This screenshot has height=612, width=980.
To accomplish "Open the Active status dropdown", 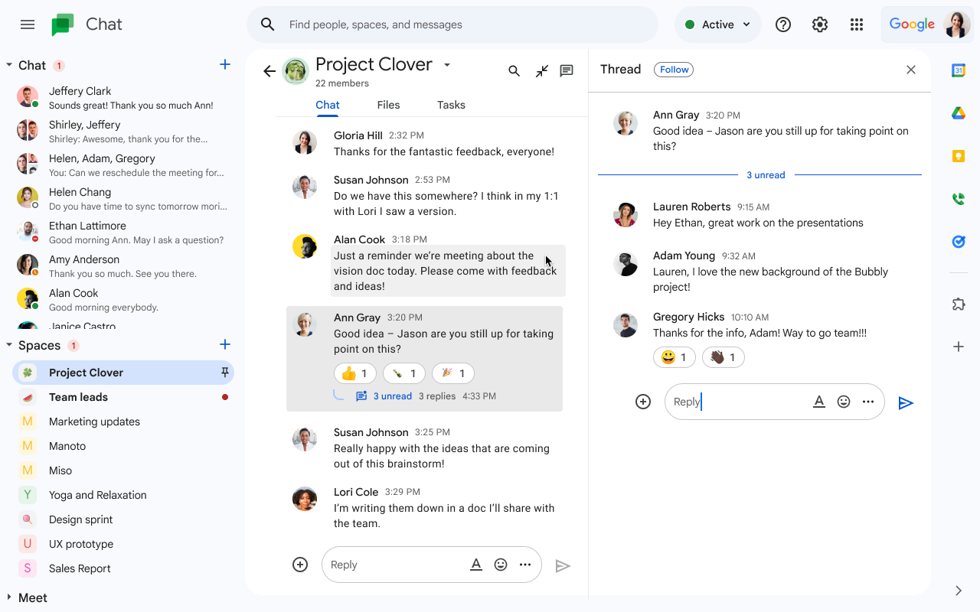I will pyautogui.click(x=718, y=24).
